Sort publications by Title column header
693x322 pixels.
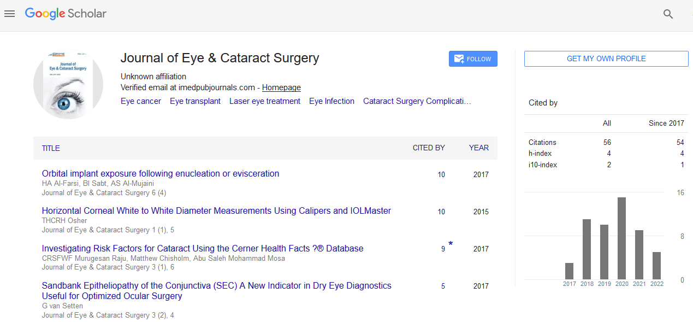pyautogui.click(x=51, y=148)
